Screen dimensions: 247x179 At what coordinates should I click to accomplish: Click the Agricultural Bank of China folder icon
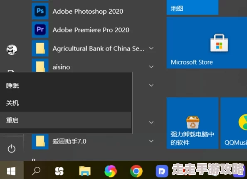pos(40,48)
